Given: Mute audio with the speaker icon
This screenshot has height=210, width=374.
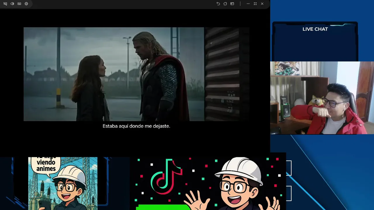Looking at the screenshot, I should [12, 4].
